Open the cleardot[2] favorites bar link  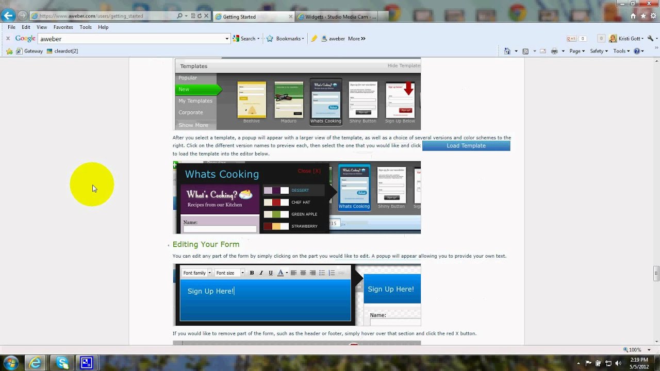[62, 51]
